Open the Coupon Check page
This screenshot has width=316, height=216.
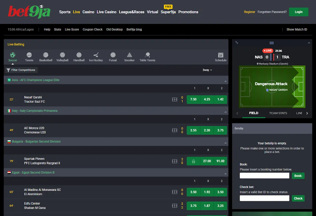92,29
